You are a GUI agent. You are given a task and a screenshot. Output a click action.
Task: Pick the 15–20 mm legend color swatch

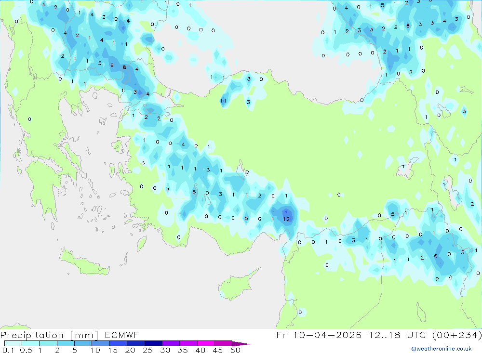119,343
